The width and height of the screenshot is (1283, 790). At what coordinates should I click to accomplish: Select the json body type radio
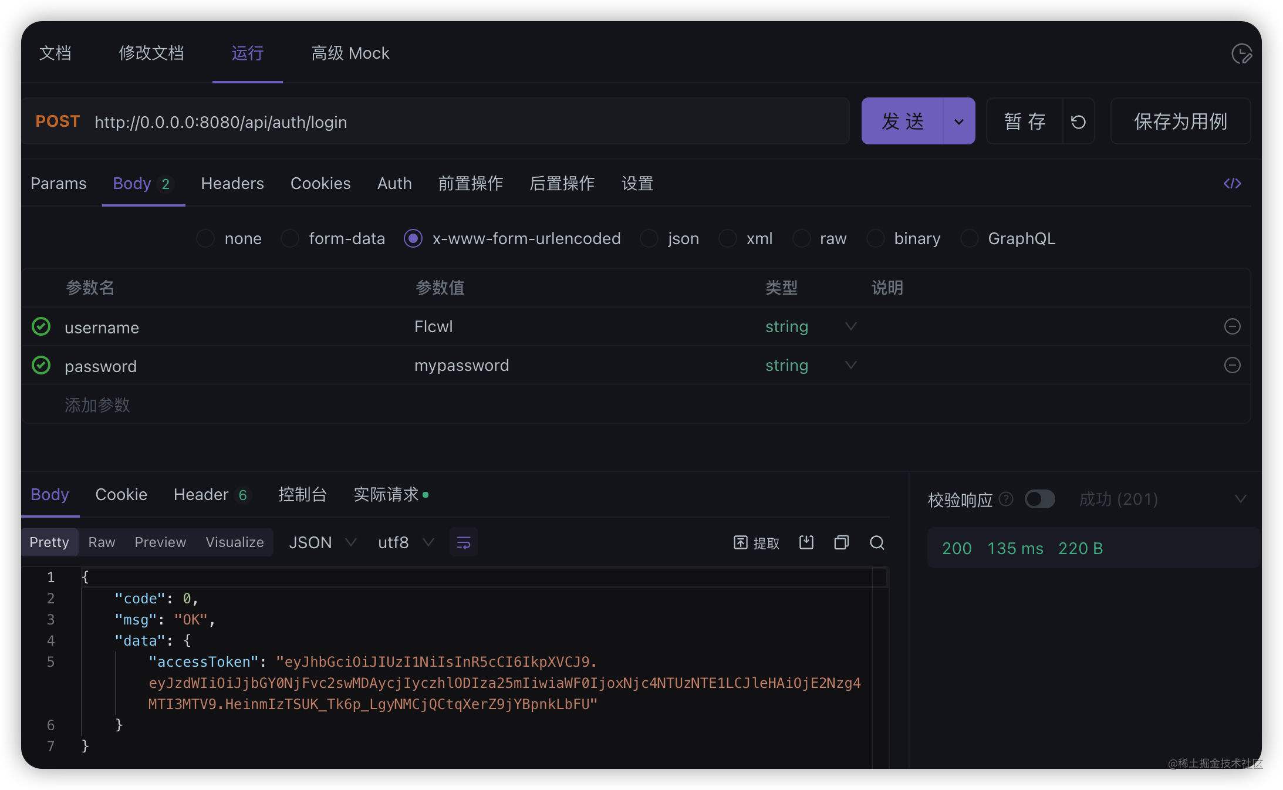click(x=649, y=238)
